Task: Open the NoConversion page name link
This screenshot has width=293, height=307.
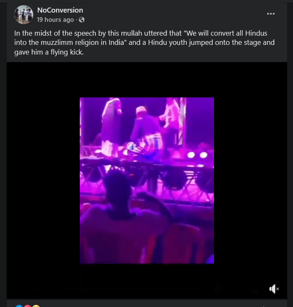Action: click(x=60, y=10)
